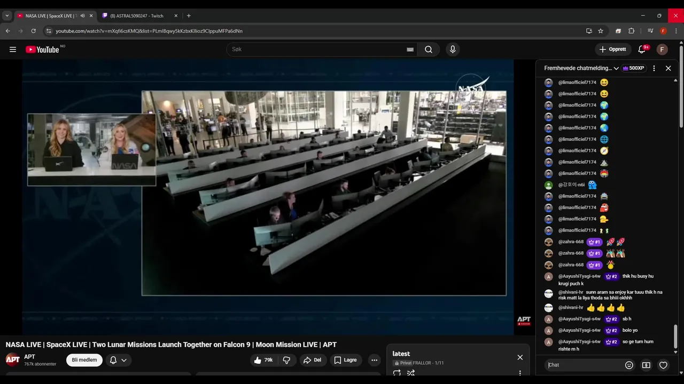The height and width of the screenshot is (384, 684).
Task: Go back to previous page
Action: [x=8, y=31]
